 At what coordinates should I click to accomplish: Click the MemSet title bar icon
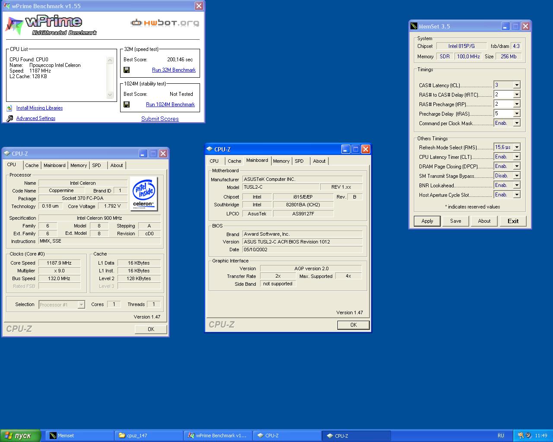tap(414, 26)
